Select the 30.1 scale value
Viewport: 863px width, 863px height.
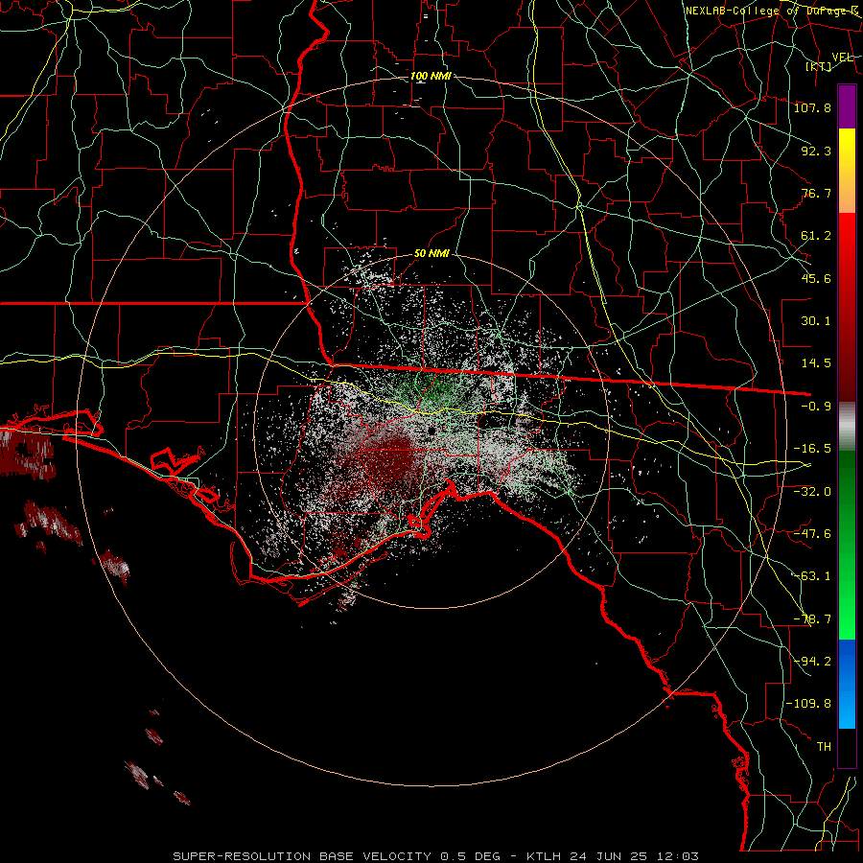[x=816, y=321]
